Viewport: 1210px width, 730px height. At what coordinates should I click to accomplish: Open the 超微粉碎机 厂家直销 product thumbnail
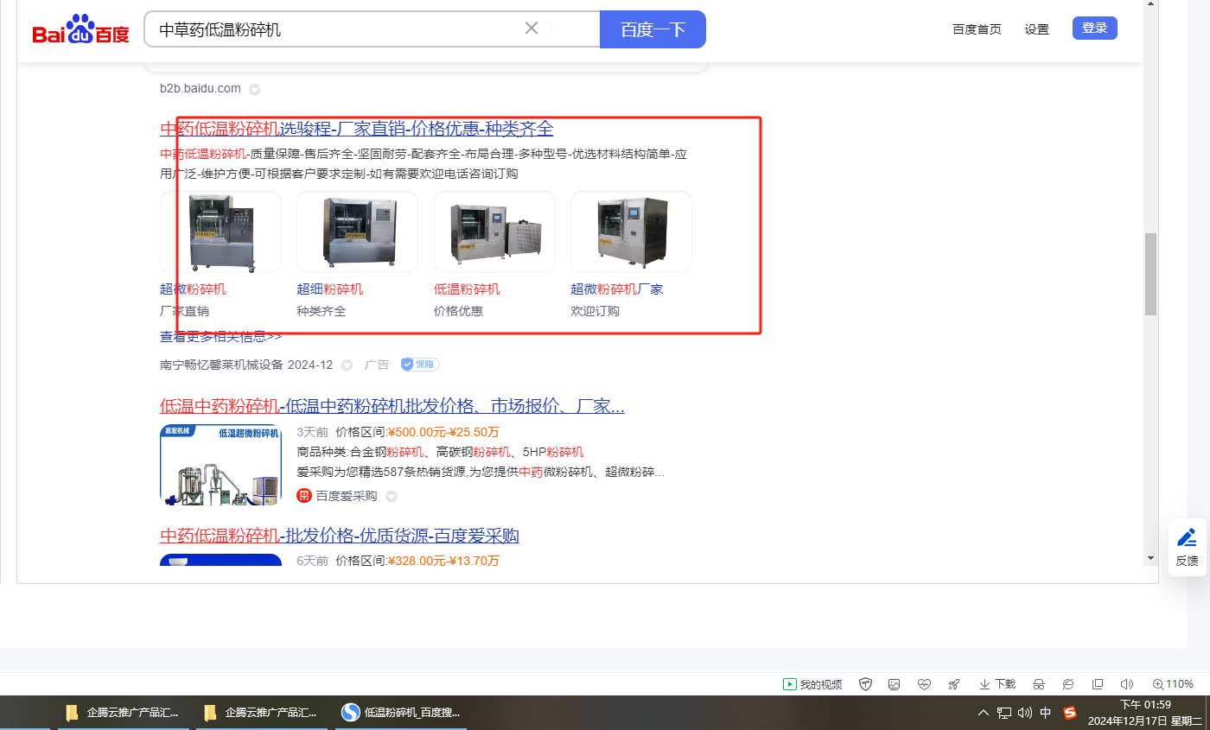click(x=220, y=232)
